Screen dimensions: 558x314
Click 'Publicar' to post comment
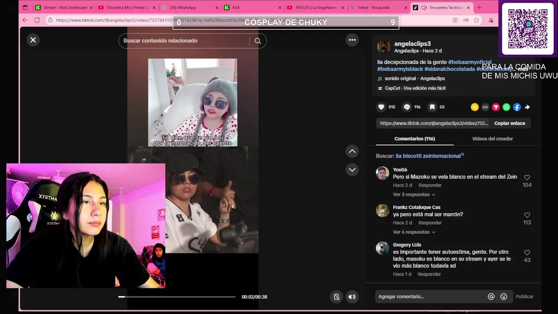pyautogui.click(x=524, y=297)
